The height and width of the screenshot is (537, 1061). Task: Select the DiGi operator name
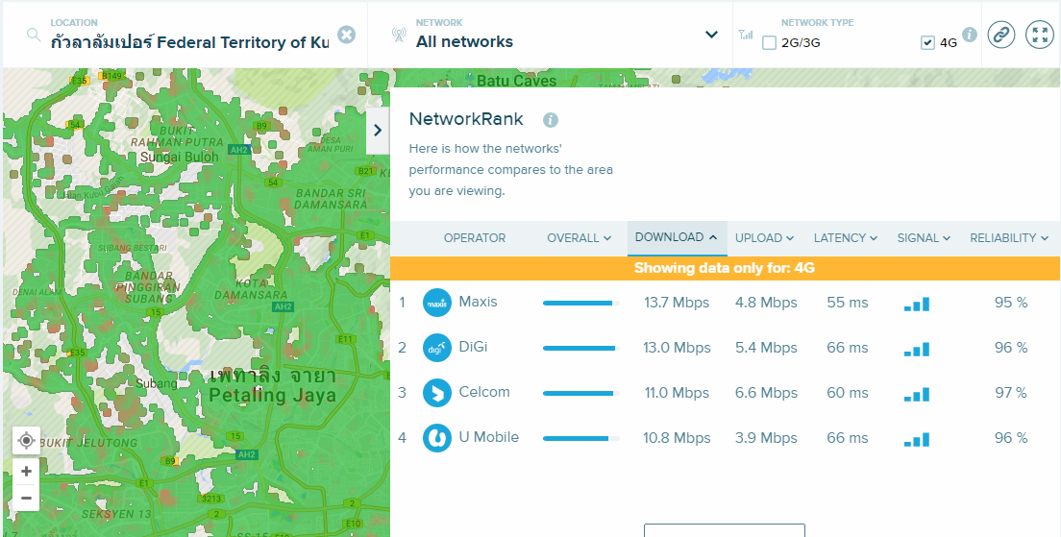pyautogui.click(x=473, y=347)
